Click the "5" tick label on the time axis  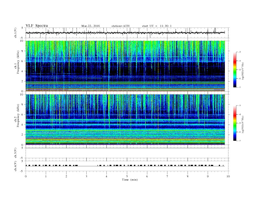click(127, 176)
